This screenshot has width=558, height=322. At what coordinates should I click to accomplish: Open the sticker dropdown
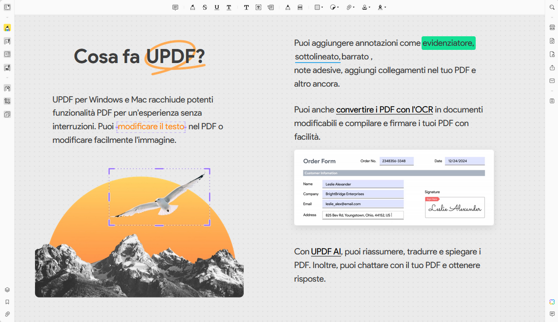coord(334,7)
